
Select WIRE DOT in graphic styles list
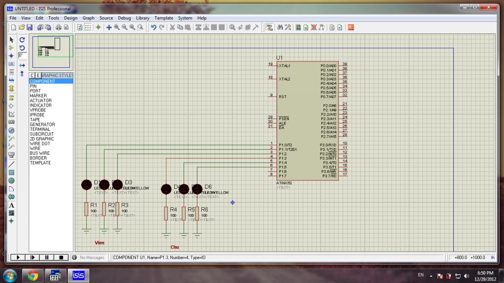(40, 143)
